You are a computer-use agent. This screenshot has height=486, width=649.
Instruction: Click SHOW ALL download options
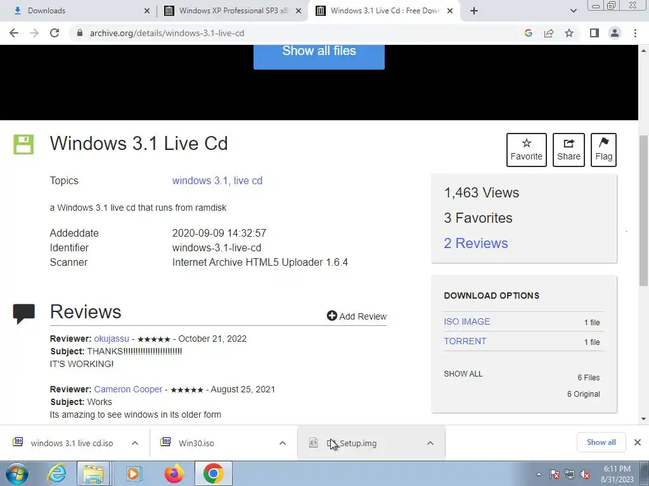coord(463,373)
